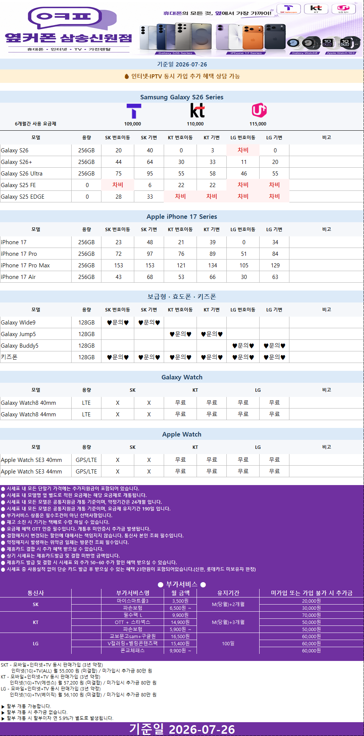364x736 pixels.
Task: Click the M(당월)+2개월 retention period cell
Action: coord(228,604)
